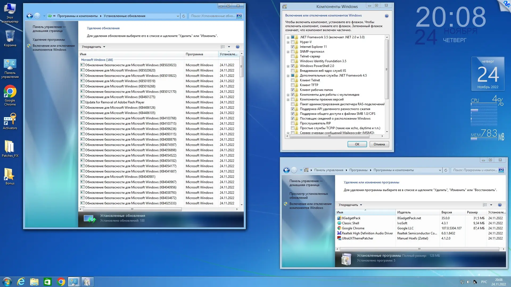Click the refresh button beside the updates address bar
The width and height of the screenshot is (511, 287).
(184, 16)
